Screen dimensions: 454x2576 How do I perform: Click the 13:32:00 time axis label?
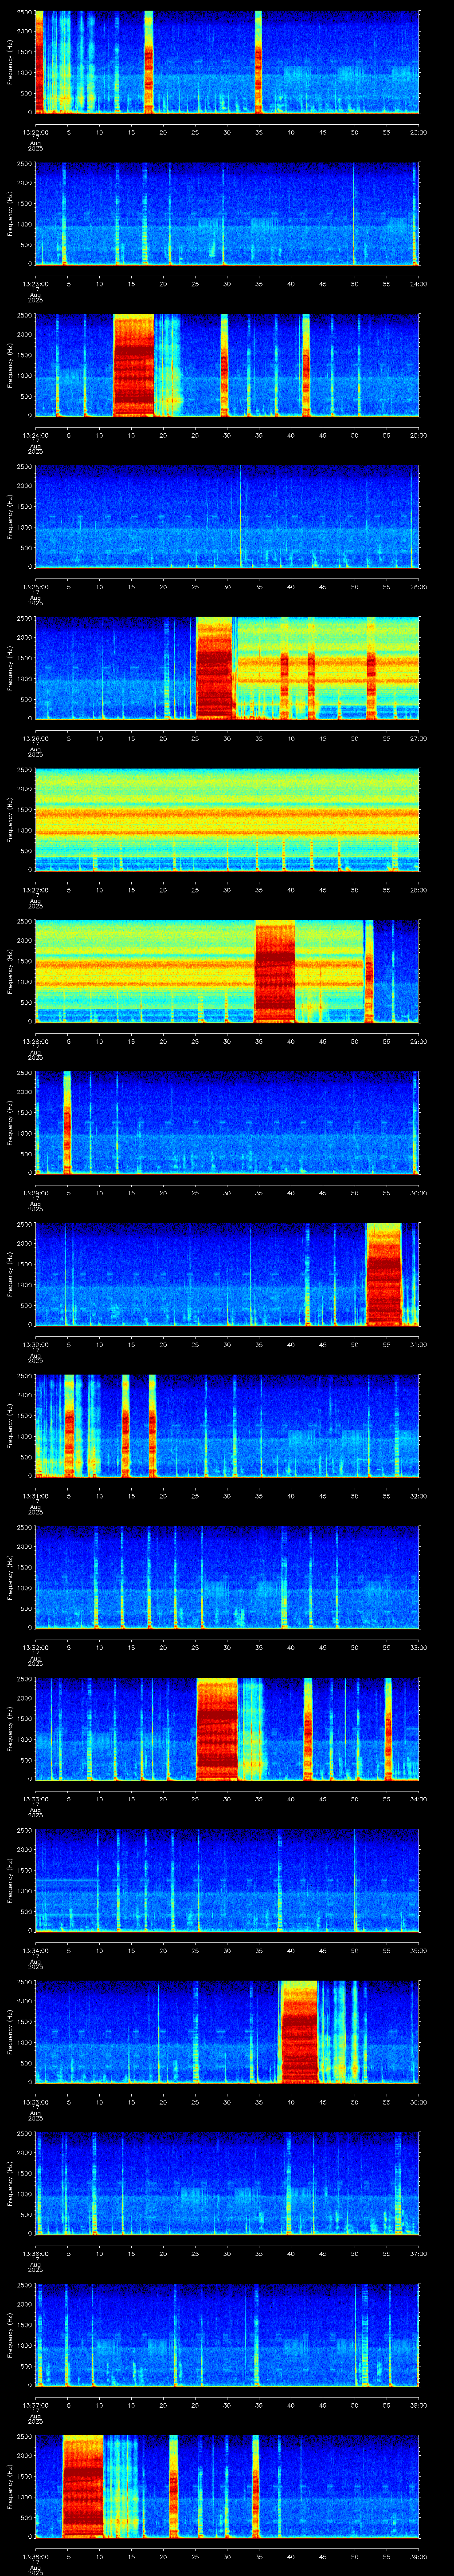pyautogui.click(x=35, y=1647)
